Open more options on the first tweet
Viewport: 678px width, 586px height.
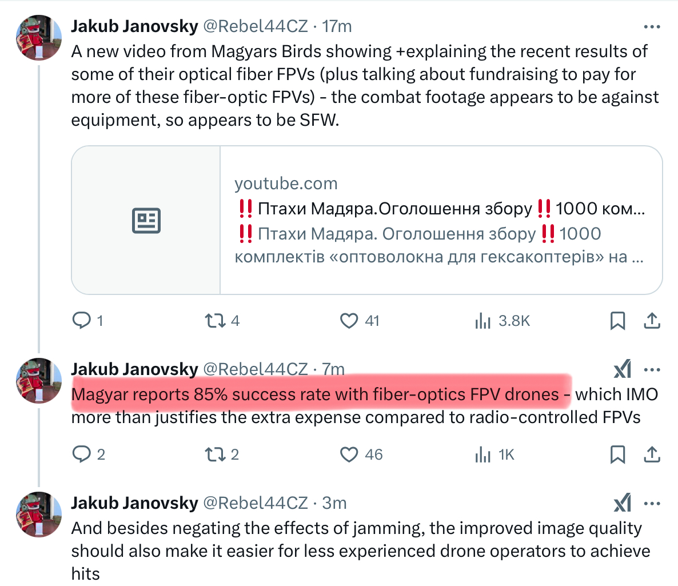pyautogui.click(x=652, y=27)
